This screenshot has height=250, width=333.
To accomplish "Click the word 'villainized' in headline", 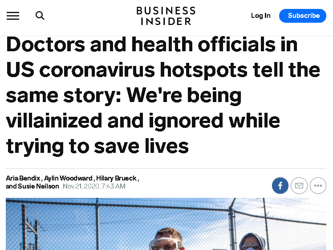I will pyautogui.click(x=54, y=121).
